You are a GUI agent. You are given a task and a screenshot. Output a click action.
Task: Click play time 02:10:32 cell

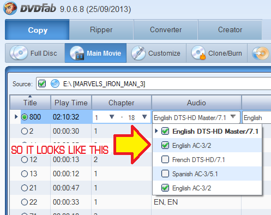coord(66,117)
